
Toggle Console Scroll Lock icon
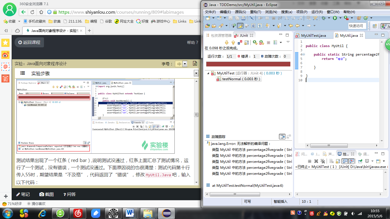338,161
